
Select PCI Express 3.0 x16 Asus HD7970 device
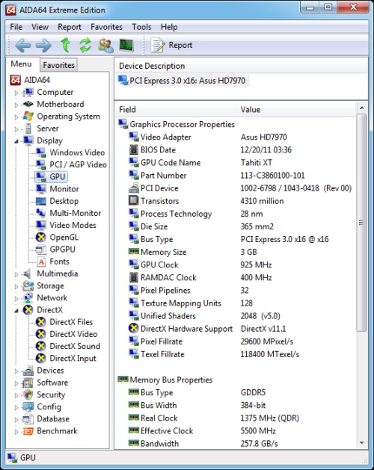[183, 81]
